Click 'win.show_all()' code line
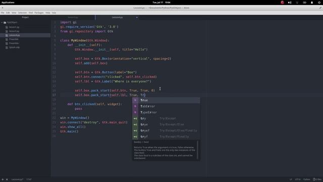 73,127
